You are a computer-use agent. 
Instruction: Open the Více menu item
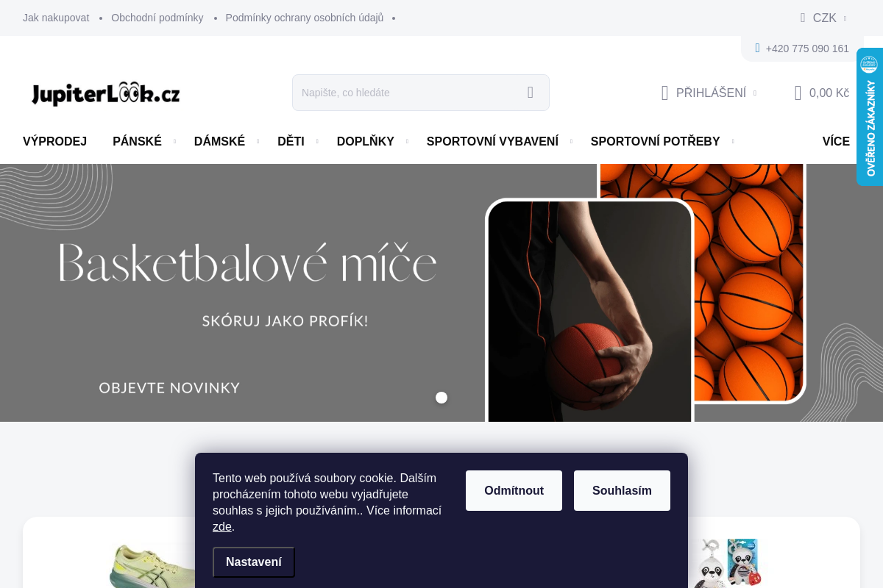pyautogui.click(x=835, y=141)
